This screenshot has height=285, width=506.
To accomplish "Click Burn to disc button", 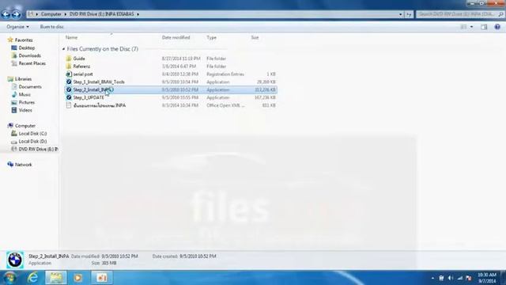I will pos(51,27).
